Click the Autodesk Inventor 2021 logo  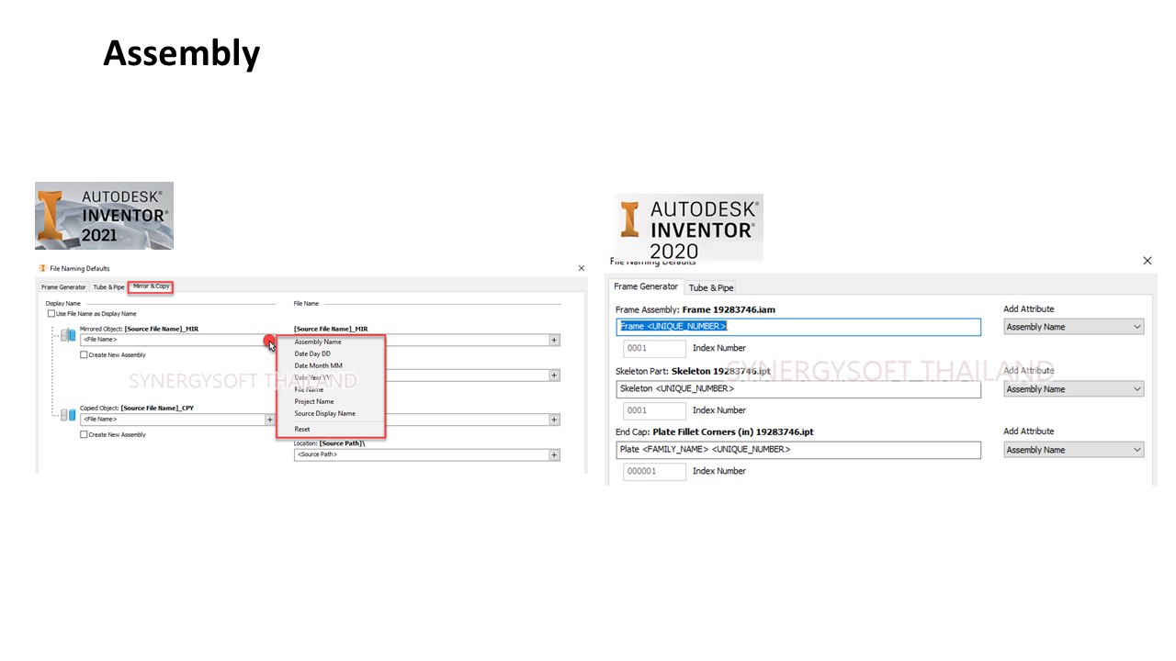tap(104, 216)
